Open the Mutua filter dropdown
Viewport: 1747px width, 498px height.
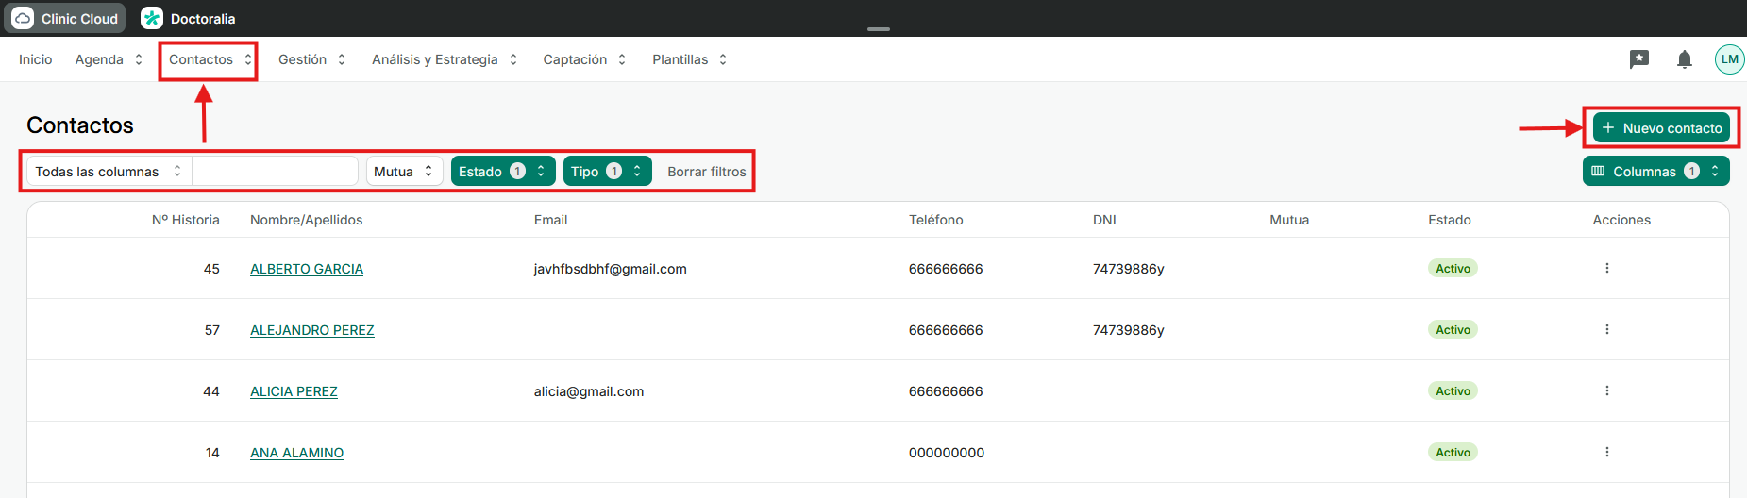[403, 172]
